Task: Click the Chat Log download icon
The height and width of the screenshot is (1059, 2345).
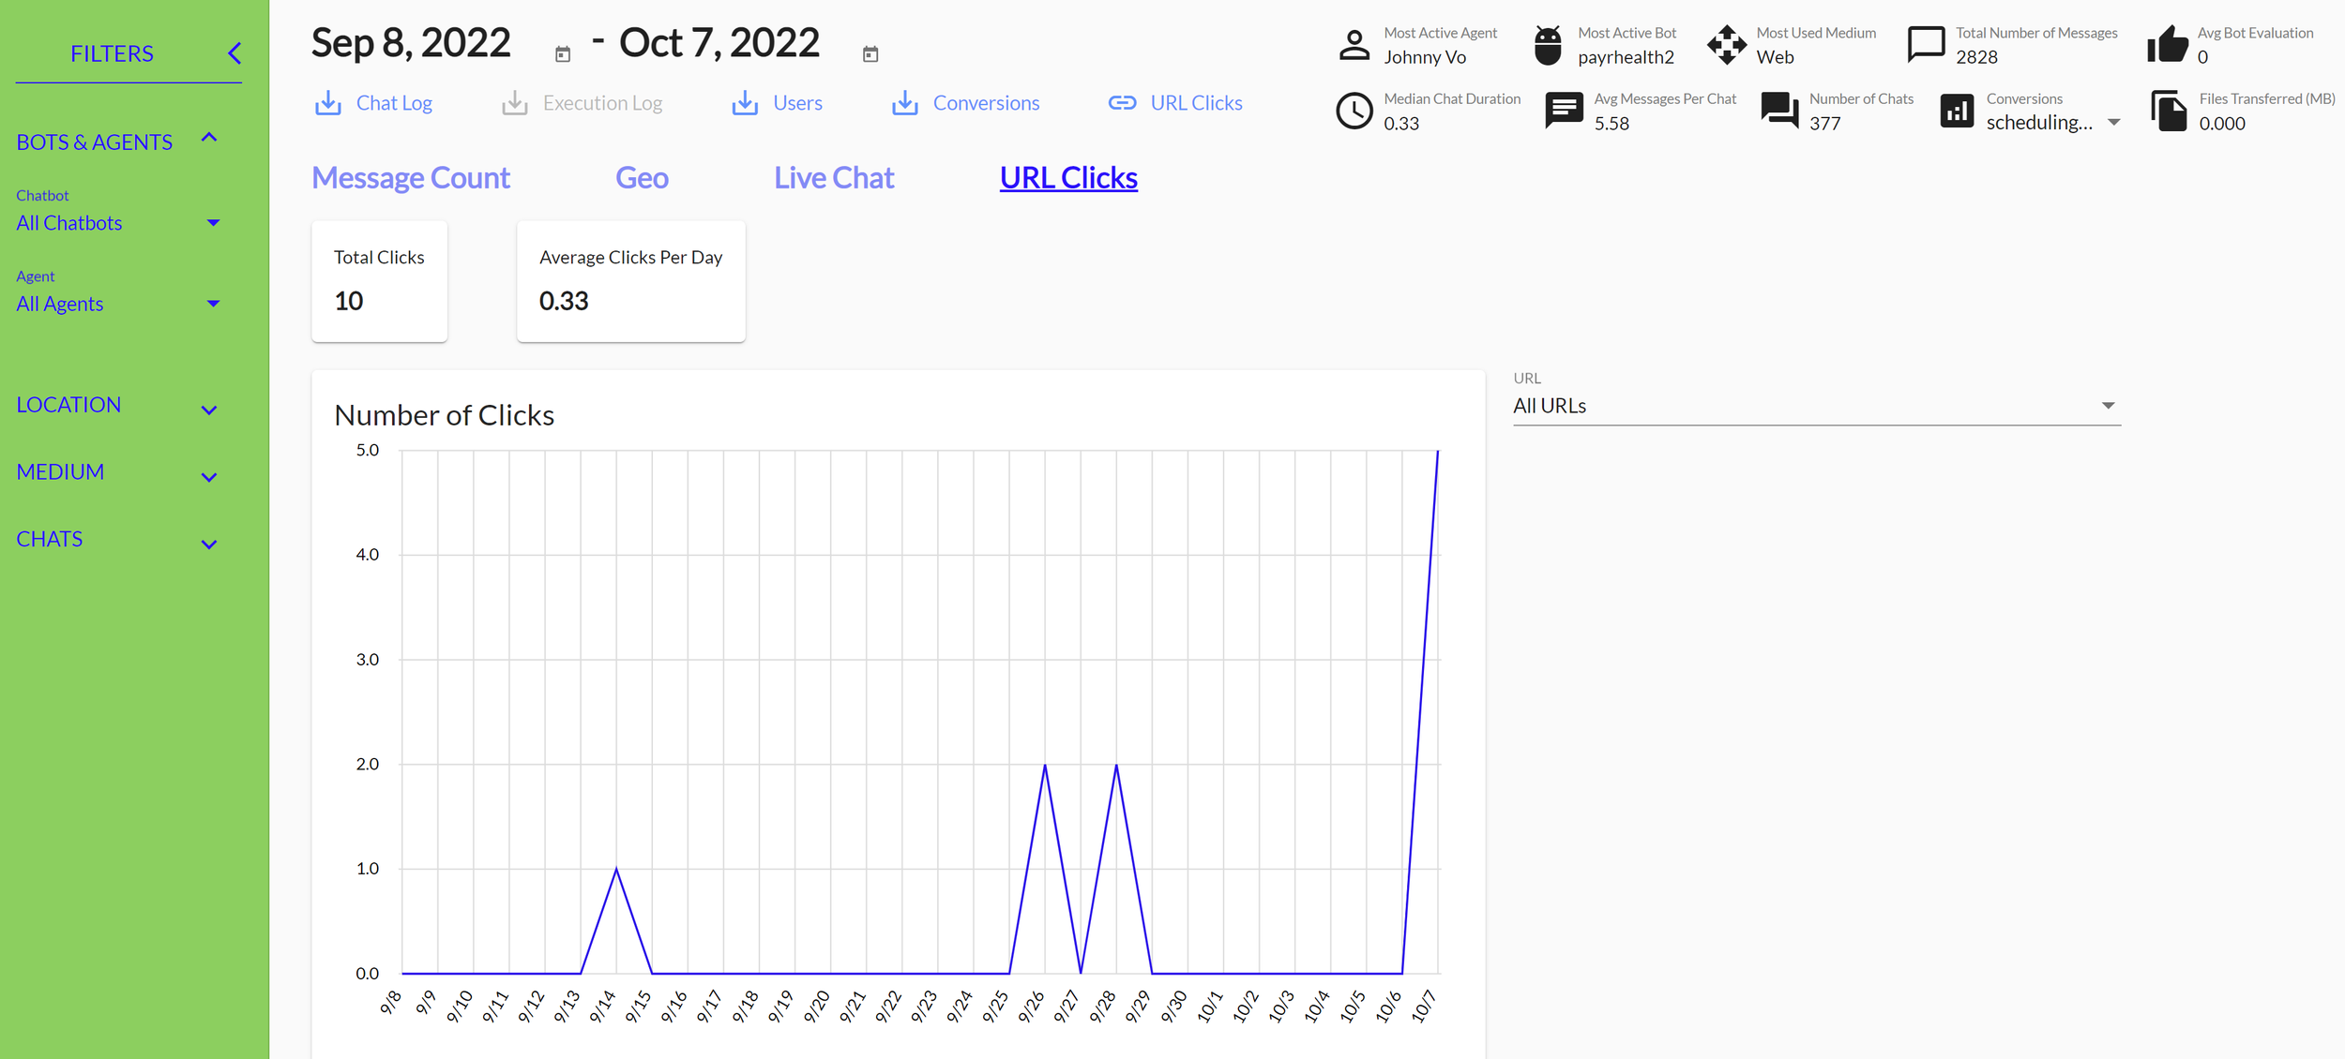Action: point(327,103)
